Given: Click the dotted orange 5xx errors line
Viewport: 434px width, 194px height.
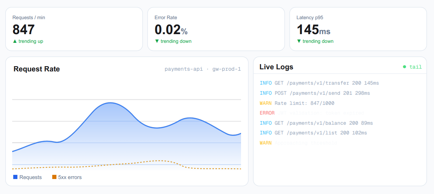Looking at the screenshot, I should 127,164.
